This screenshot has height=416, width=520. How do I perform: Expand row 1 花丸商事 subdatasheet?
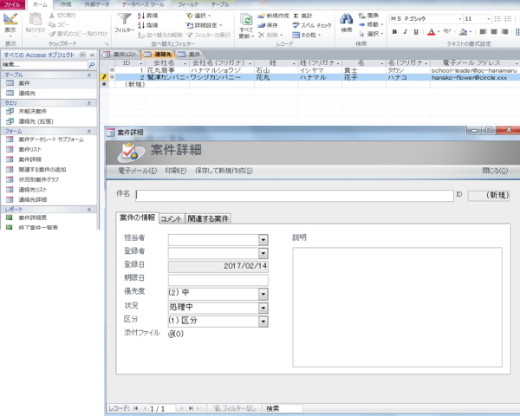(x=112, y=70)
